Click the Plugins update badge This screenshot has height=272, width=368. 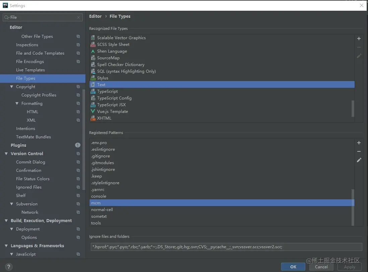pyautogui.click(x=78, y=145)
